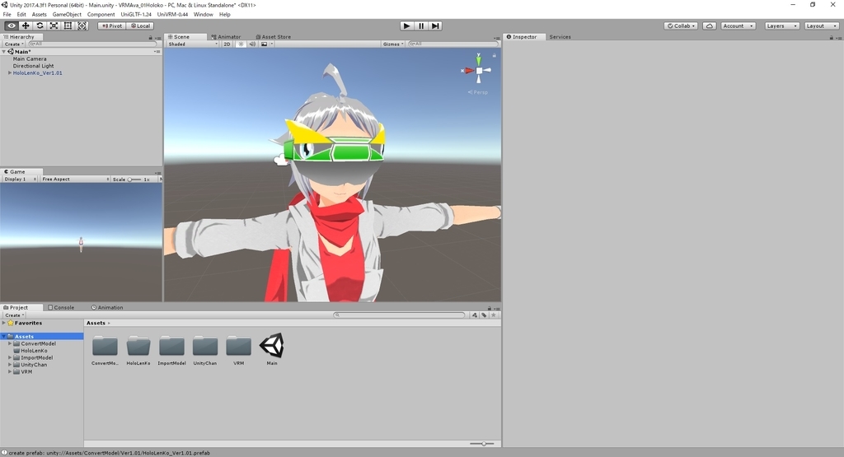Viewport: 844px width, 457px height.
Task: Click the Step frame button
Action: point(435,26)
